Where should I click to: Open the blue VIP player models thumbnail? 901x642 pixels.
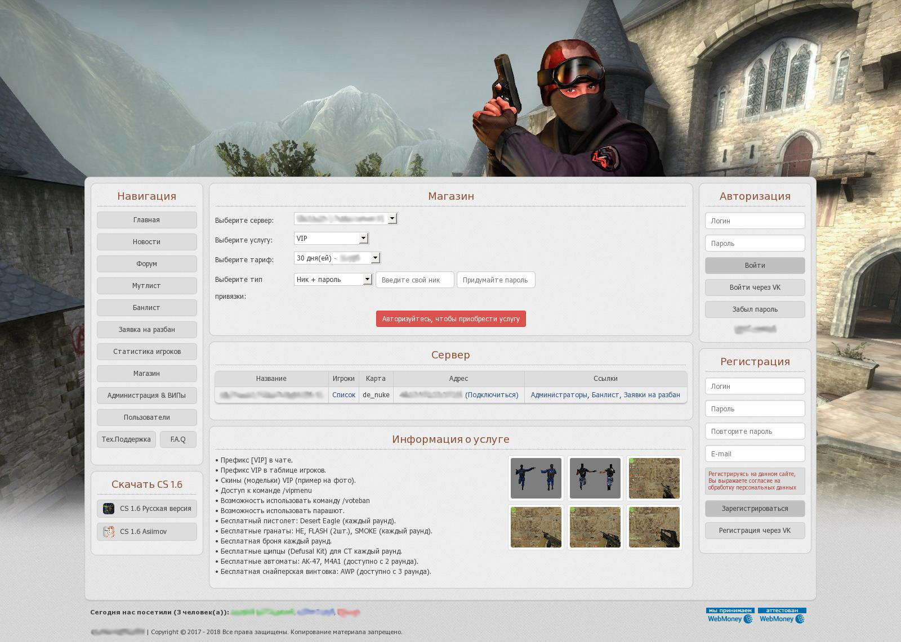point(536,478)
